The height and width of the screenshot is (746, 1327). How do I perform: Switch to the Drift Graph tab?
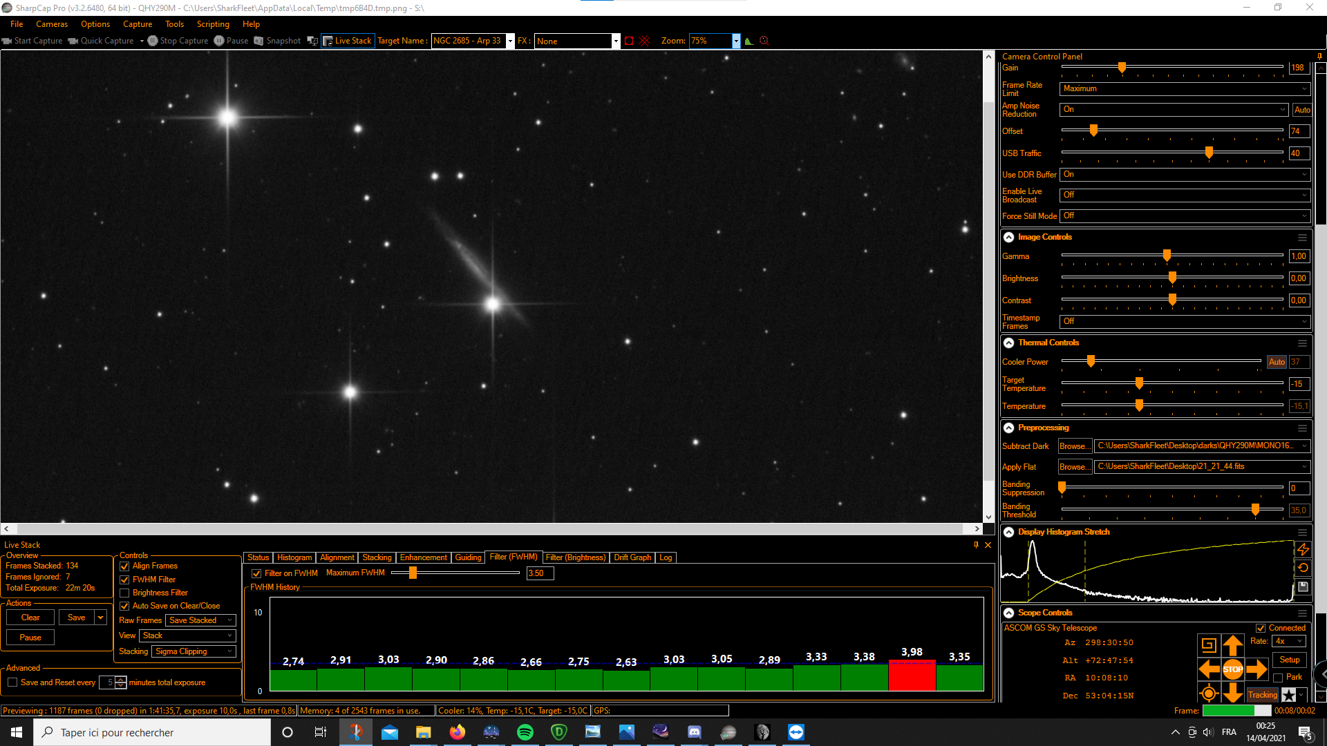coord(632,557)
